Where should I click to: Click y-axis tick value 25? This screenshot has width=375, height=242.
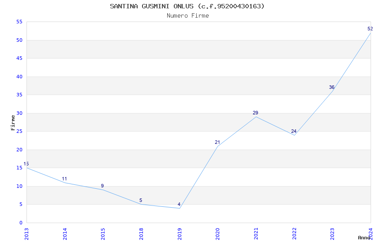point(19,131)
